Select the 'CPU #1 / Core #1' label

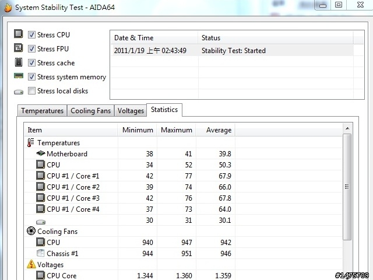[73, 176]
